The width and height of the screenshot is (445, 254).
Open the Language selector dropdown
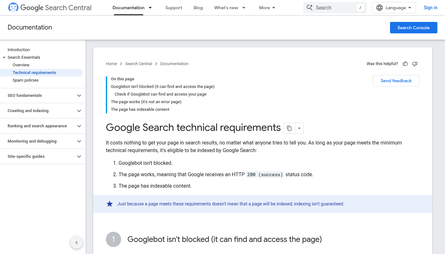394,8
